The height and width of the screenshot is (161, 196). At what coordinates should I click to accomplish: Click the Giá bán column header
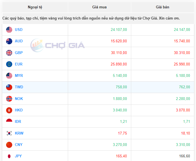point(162,7)
